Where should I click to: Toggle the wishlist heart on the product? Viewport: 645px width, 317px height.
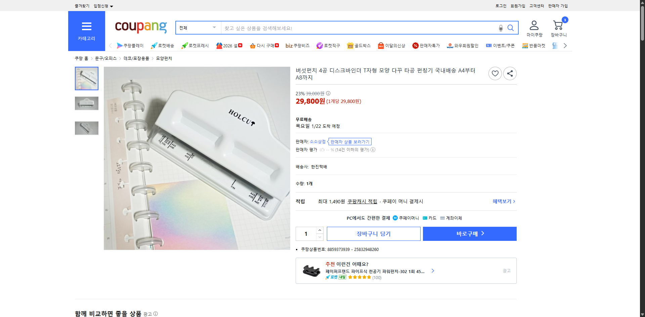click(x=495, y=73)
